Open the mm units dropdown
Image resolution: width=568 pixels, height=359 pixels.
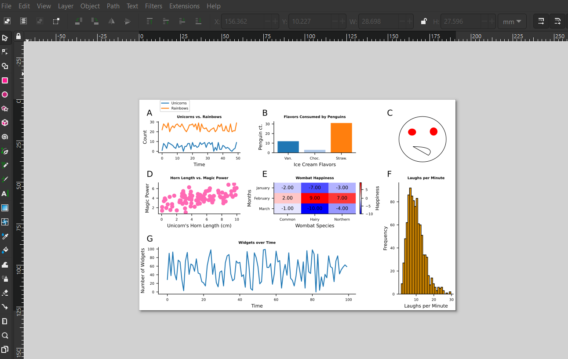(512, 21)
